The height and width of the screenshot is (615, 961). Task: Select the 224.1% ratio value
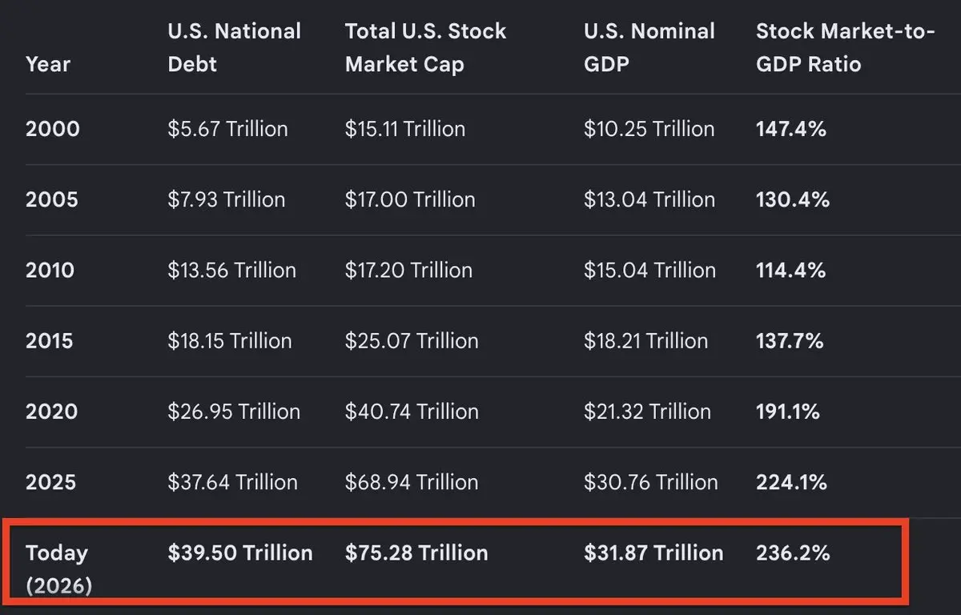click(x=791, y=482)
